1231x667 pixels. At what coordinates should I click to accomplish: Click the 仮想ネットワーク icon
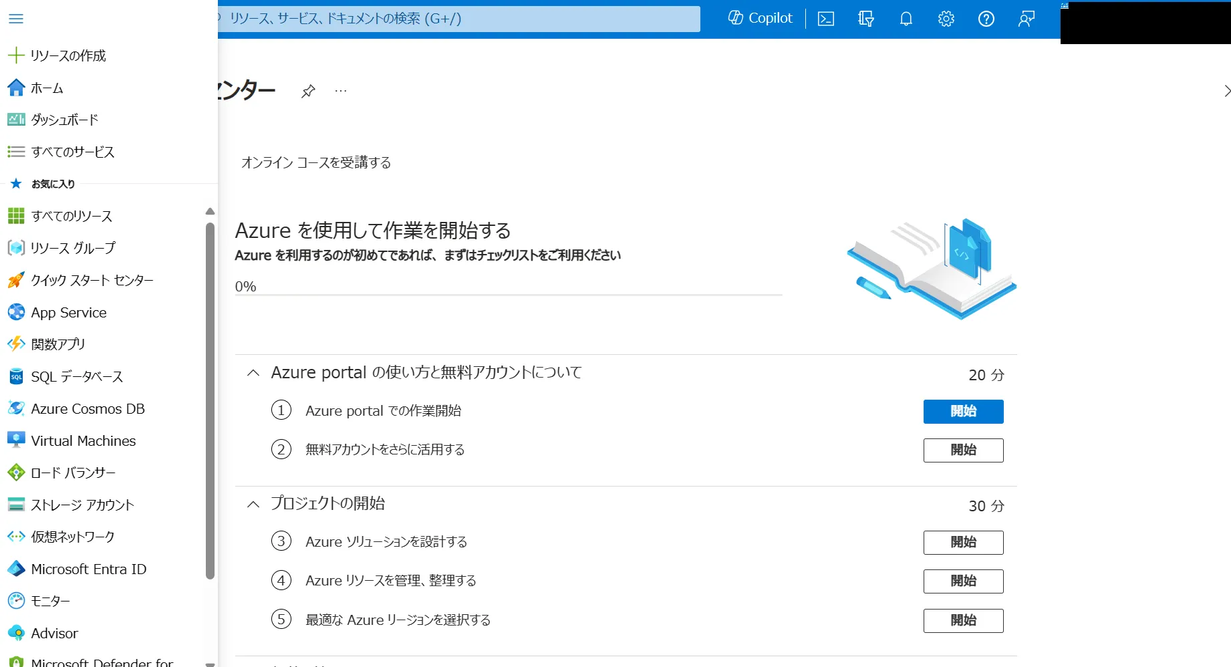pyautogui.click(x=16, y=537)
